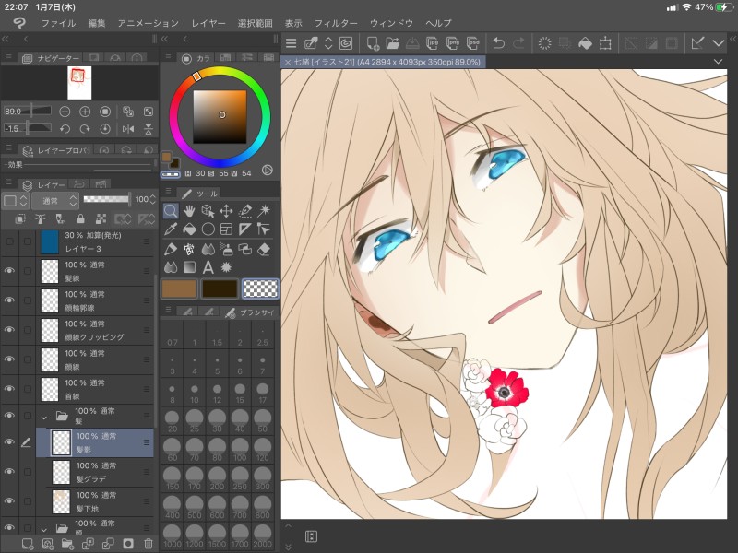Image resolution: width=738 pixels, height=553 pixels.
Task: Toggle visibility of 髪グラデ layer
Action: pos(9,472)
